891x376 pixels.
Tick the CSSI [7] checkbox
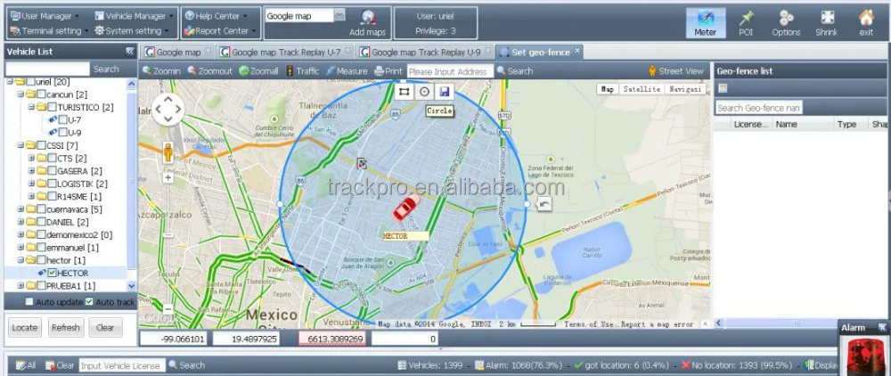click(x=41, y=145)
